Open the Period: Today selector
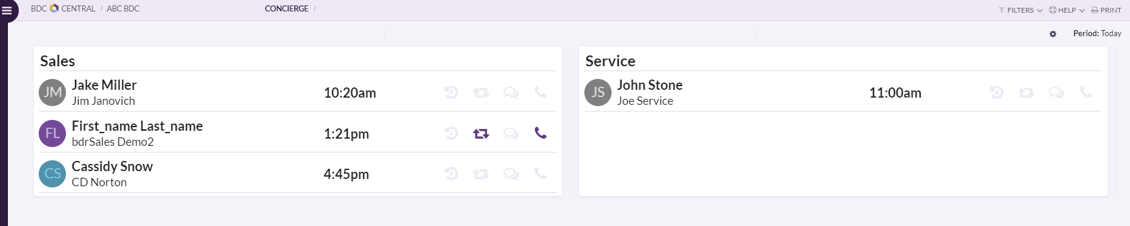 pos(1097,34)
